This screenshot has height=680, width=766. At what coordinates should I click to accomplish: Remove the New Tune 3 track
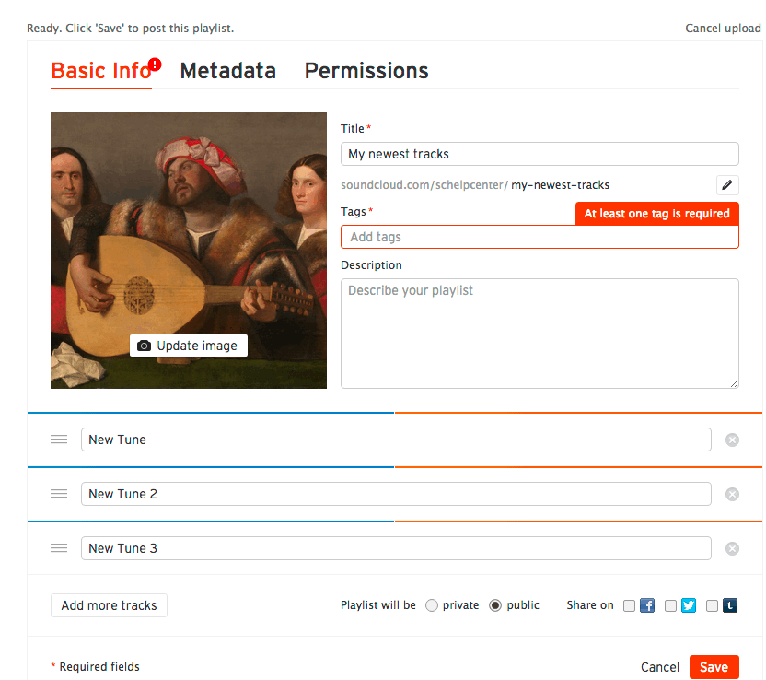[732, 548]
